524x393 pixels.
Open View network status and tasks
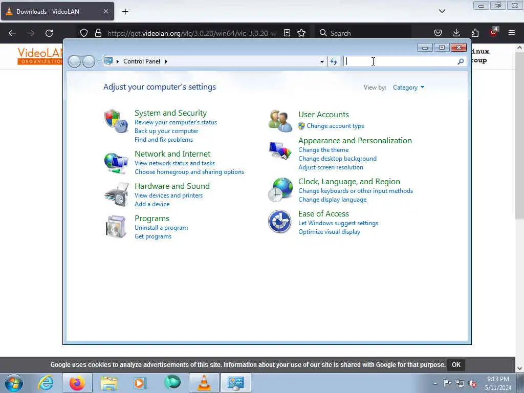[175, 163]
